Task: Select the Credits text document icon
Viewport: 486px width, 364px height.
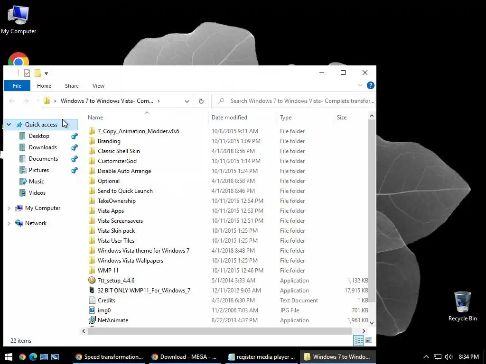Action: 92,300
